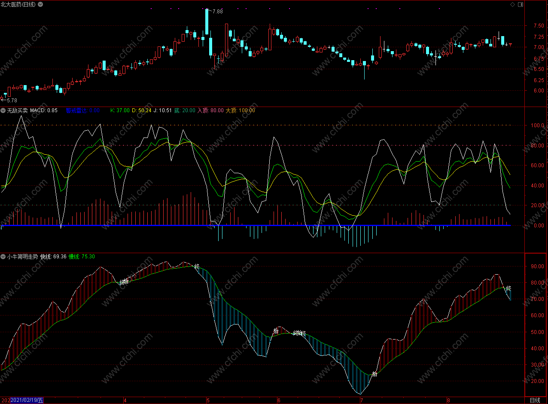Screen dimensions: 548x404
Task: Click month marker 8 on time axis
Action: point(448,400)
